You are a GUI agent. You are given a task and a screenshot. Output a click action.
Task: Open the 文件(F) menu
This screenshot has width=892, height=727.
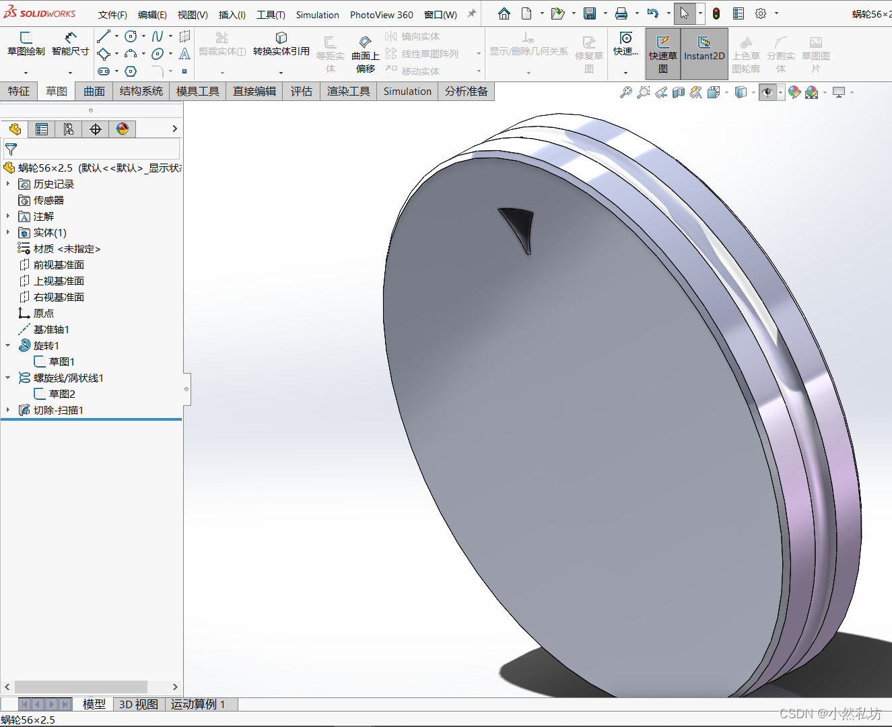(x=112, y=15)
